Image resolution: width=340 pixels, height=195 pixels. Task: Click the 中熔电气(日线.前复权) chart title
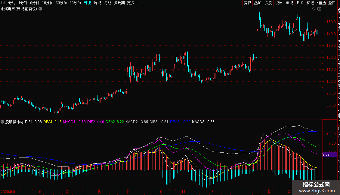[19, 9]
